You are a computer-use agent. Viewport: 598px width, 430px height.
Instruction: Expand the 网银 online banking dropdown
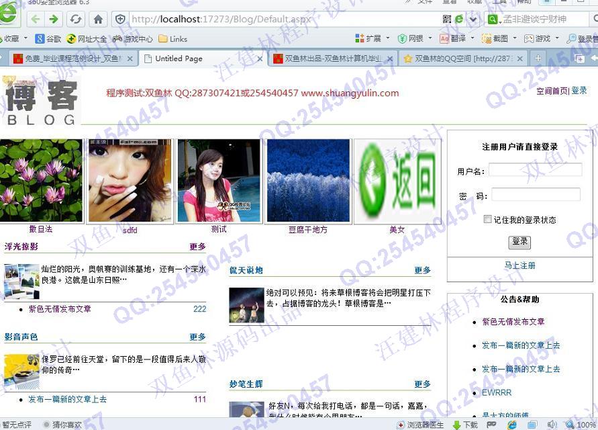[413, 39]
